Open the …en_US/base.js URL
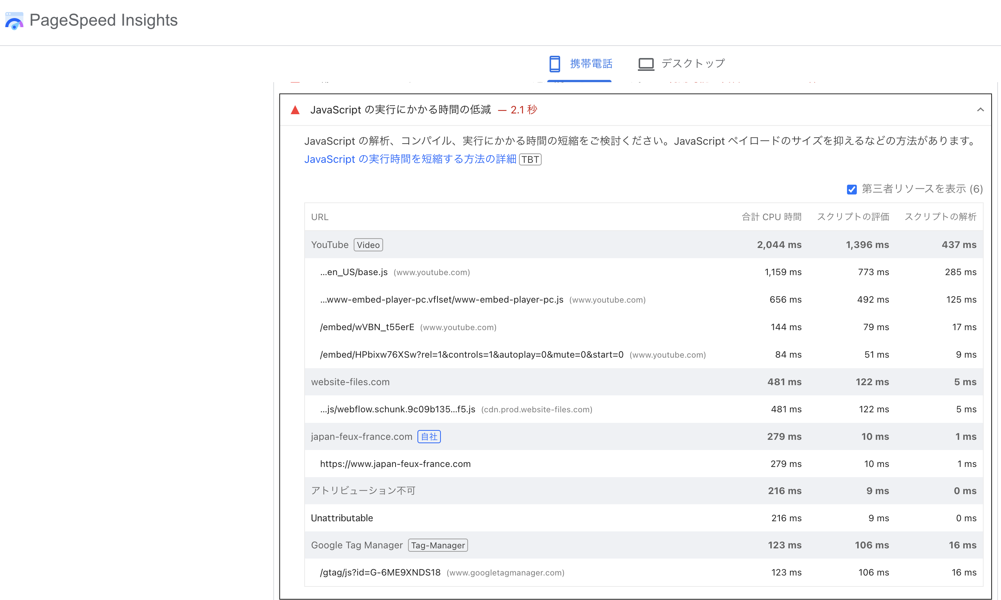1001x600 pixels. click(354, 272)
